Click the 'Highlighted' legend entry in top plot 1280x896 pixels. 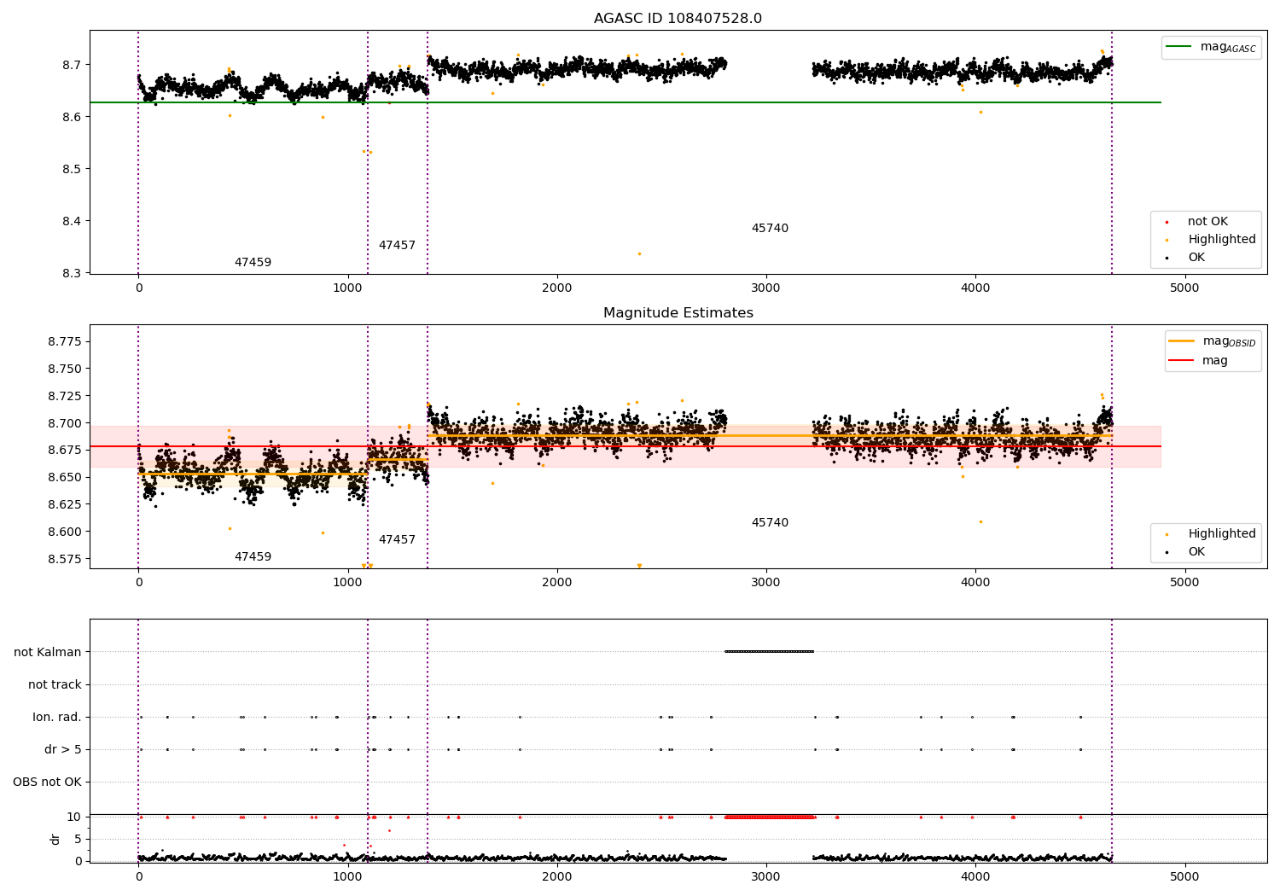[1210, 240]
